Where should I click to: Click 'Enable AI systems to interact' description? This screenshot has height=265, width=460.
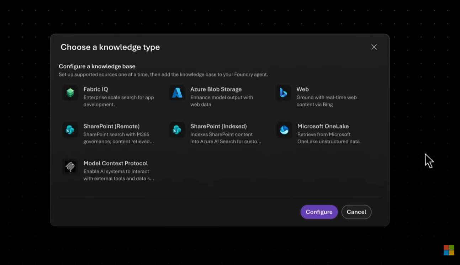pos(119,175)
